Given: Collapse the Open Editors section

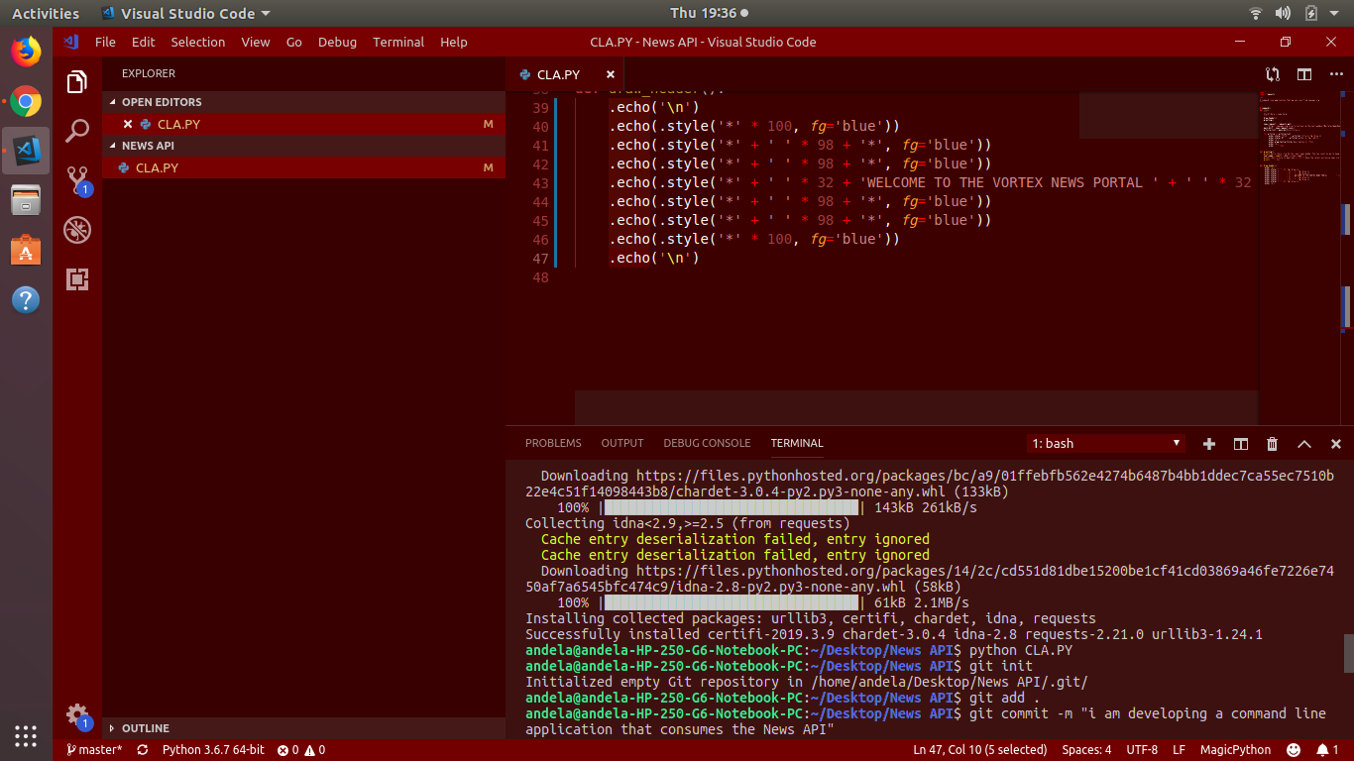Looking at the screenshot, I should [x=303, y=102].
